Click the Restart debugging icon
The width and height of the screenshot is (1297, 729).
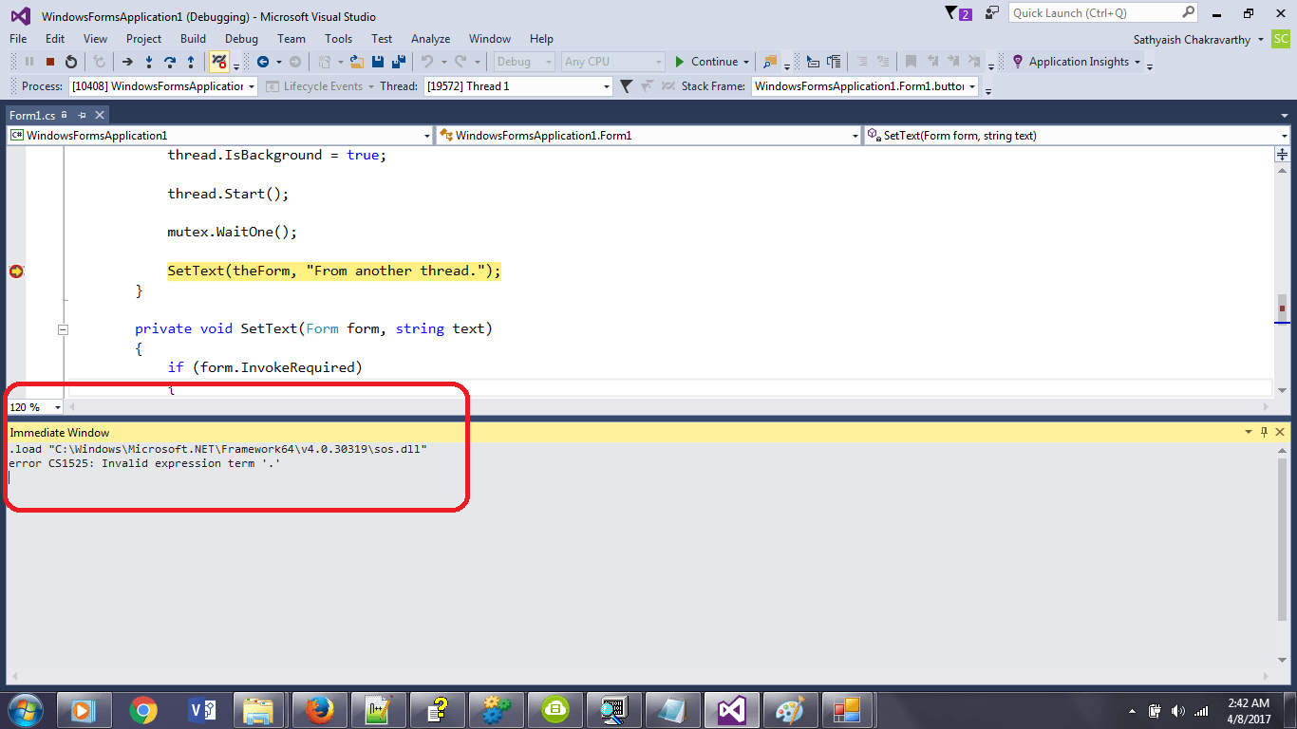(71, 62)
